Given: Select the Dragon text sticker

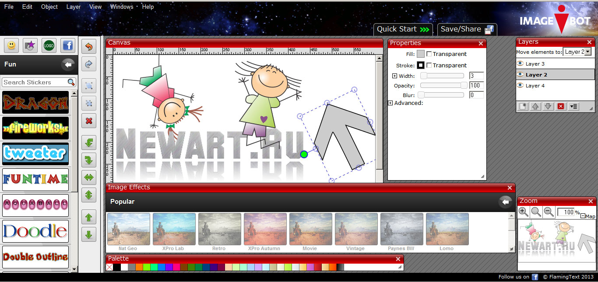Looking at the screenshot, I should click(35, 103).
